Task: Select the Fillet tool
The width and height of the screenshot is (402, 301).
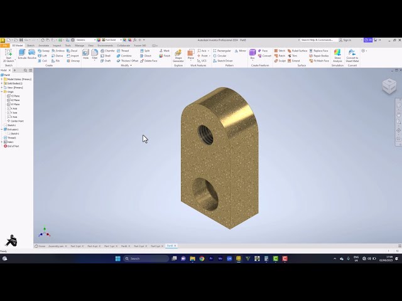Action: tap(95, 54)
